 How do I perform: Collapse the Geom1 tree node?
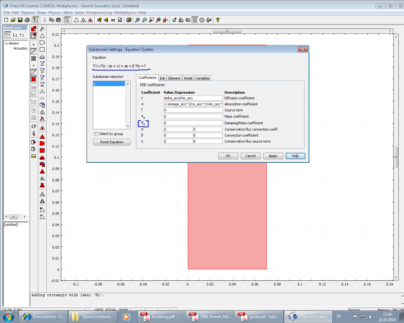(6, 43)
